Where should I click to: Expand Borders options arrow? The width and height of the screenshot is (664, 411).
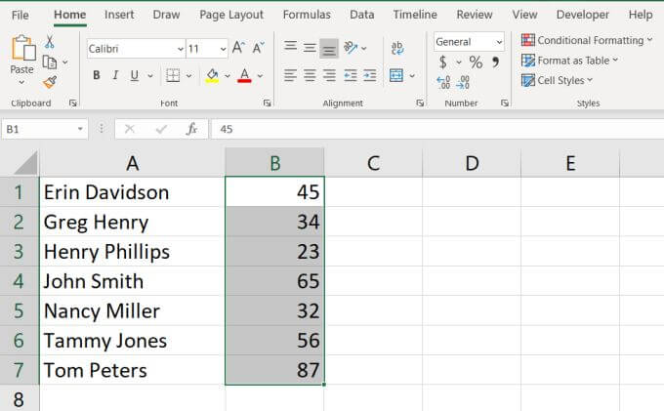tap(188, 76)
